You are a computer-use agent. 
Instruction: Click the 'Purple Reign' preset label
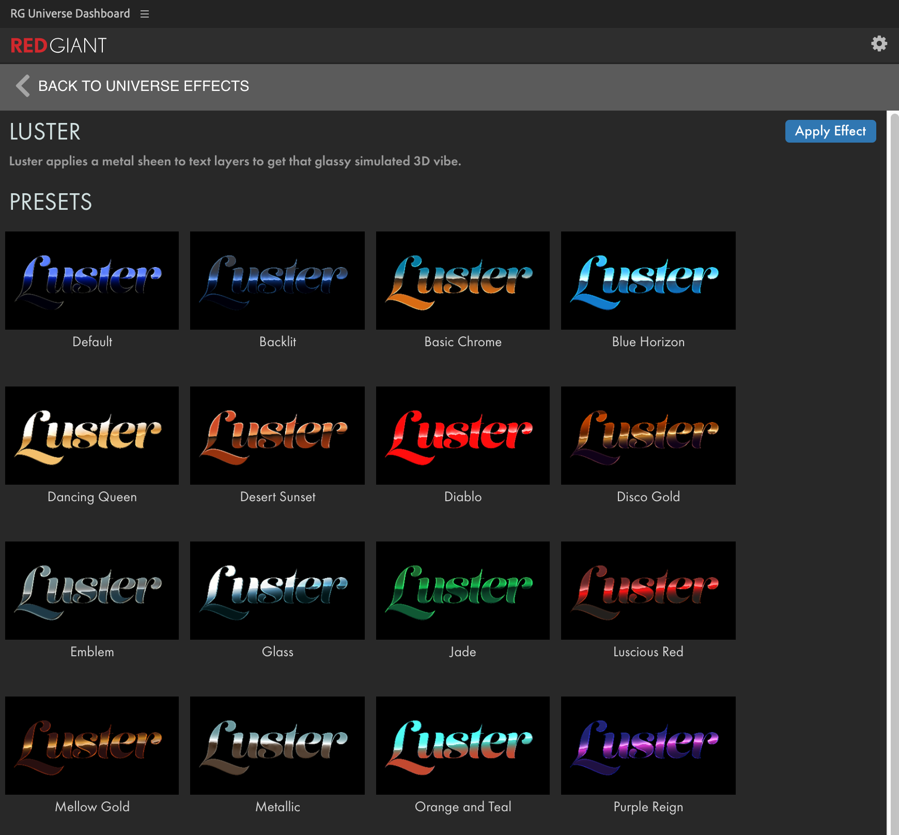(648, 807)
